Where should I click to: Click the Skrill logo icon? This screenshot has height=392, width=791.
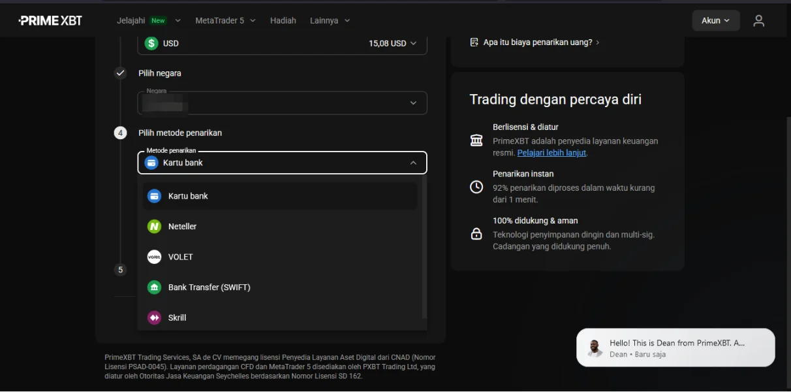pyautogui.click(x=154, y=318)
